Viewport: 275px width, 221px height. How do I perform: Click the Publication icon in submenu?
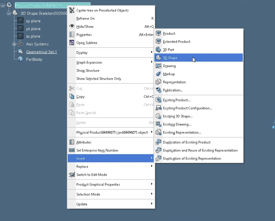pos(158,90)
